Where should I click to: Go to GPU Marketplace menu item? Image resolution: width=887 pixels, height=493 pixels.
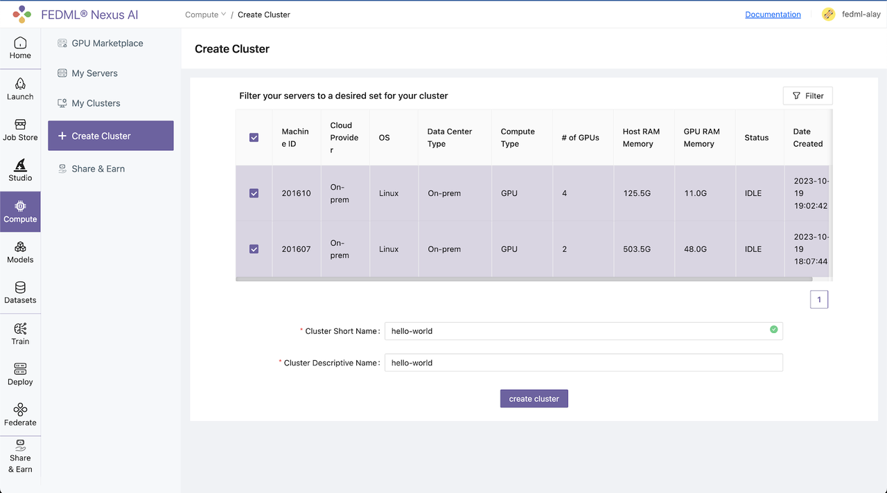tap(107, 43)
